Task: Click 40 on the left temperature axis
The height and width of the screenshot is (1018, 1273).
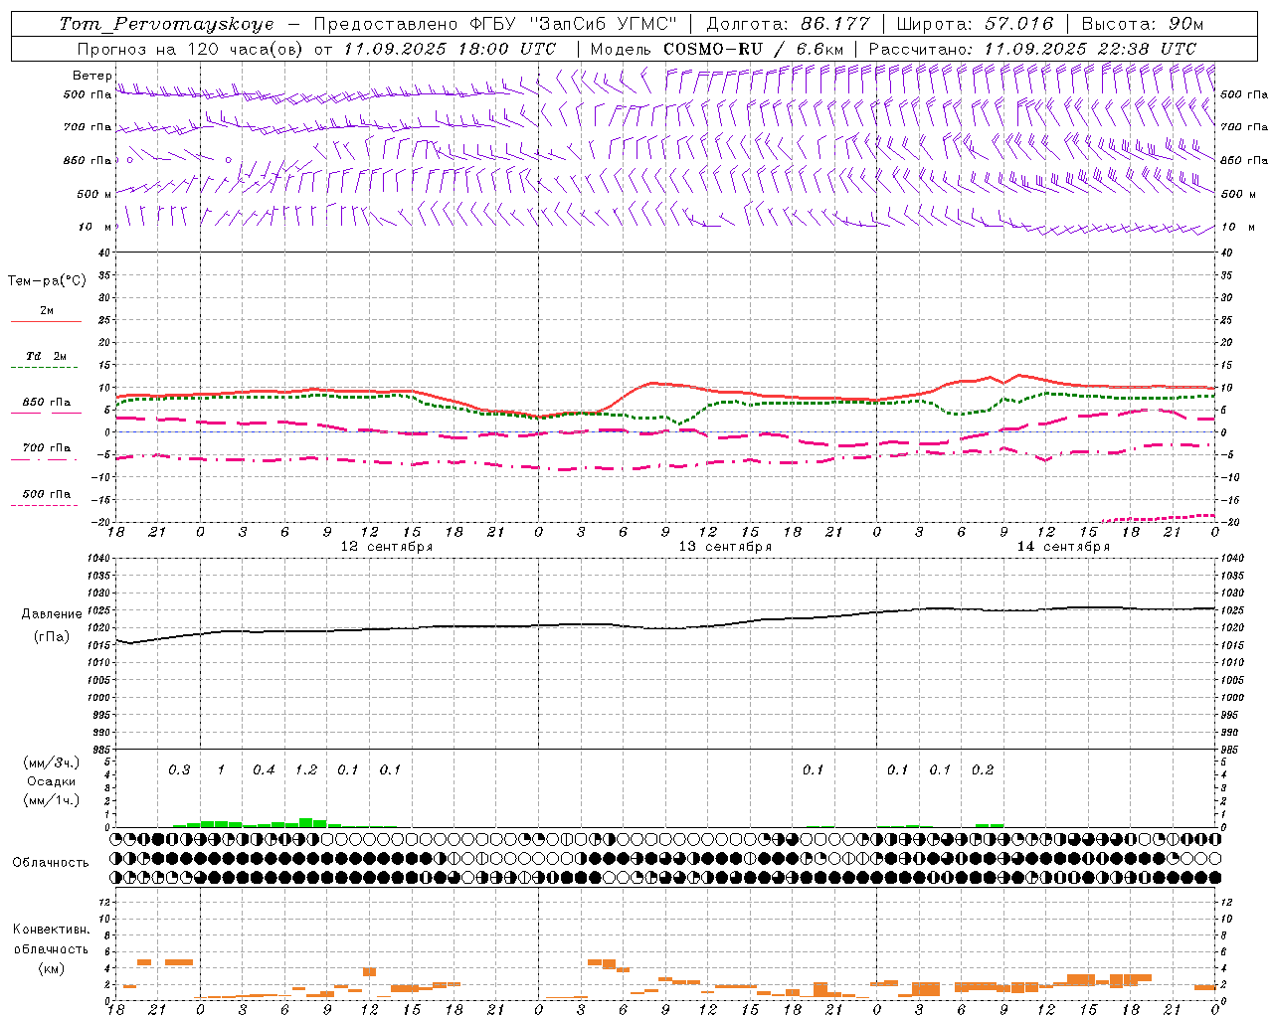Action: pos(104,253)
